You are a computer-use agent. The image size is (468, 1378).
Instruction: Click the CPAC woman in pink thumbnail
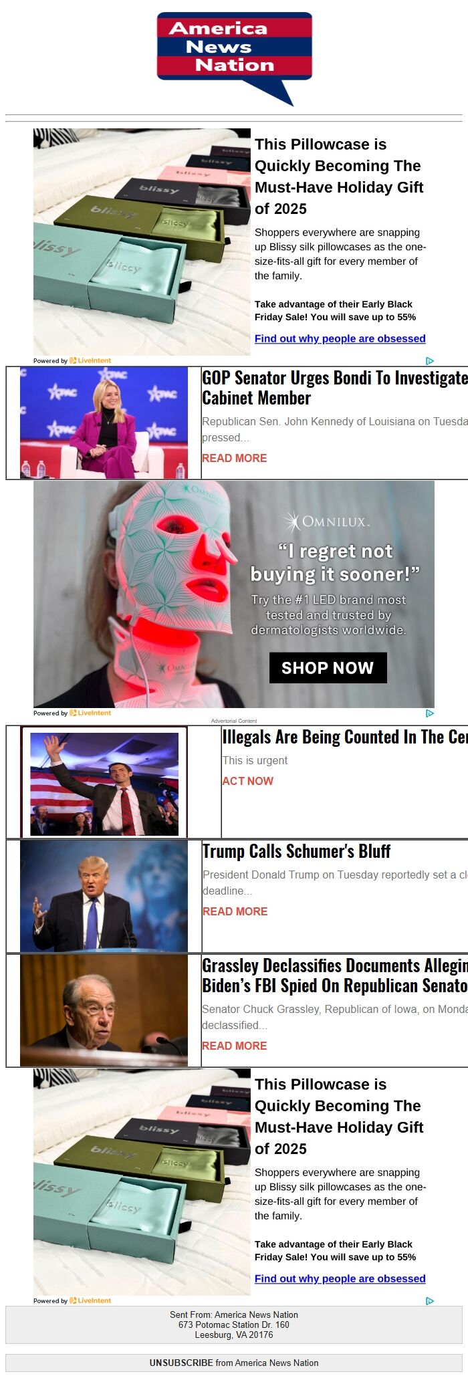pyautogui.click(x=104, y=423)
